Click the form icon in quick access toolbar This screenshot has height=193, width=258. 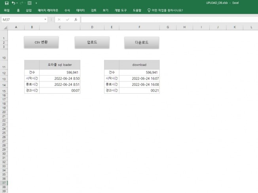click(29, 3)
